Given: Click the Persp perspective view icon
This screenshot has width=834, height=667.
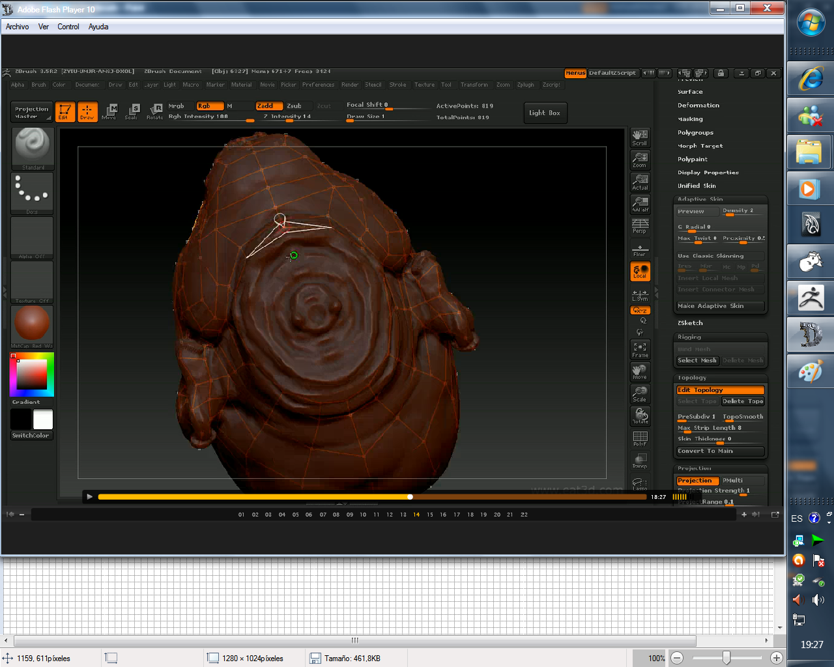Looking at the screenshot, I should (x=640, y=225).
